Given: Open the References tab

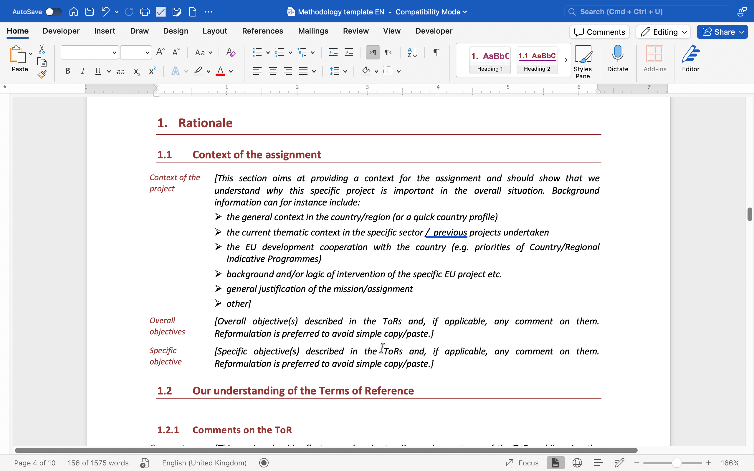Looking at the screenshot, I should [262, 31].
